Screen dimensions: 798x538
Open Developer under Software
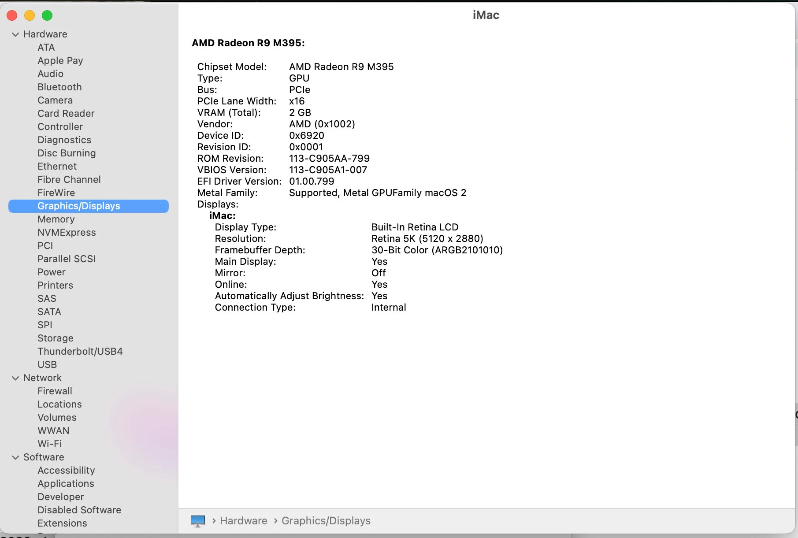pos(61,497)
